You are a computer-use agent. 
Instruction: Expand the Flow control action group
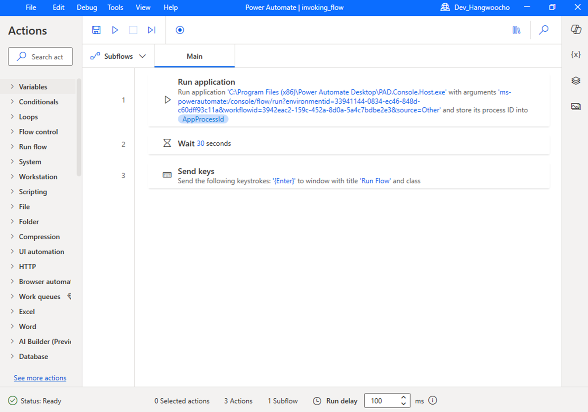click(12, 132)
